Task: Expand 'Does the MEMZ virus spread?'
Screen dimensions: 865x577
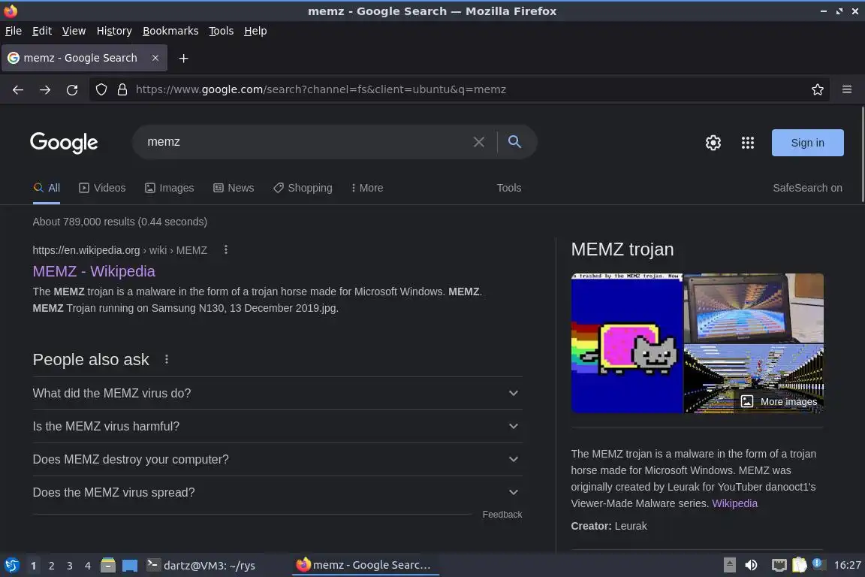Action: pyautogui.click(x=278, y=493)
